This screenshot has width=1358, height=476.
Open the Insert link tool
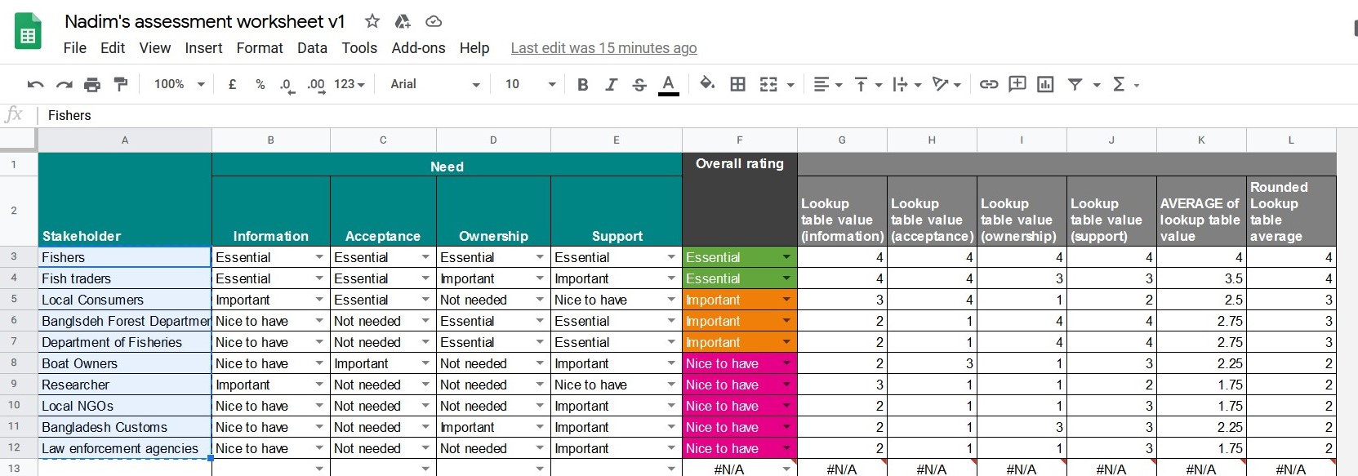[989, 84]
